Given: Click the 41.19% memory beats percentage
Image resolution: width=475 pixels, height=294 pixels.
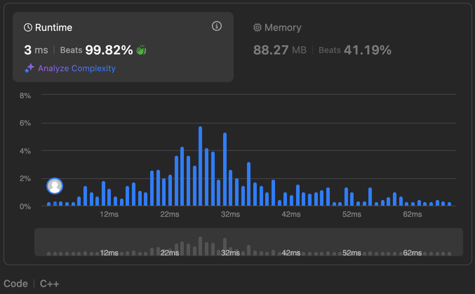Looking at the screenshot, I should pyautogui.click(x=367, y=50).
